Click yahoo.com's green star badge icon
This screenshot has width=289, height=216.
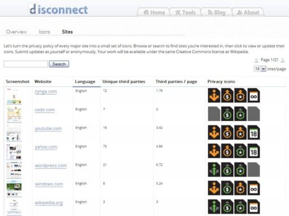(240, 151)
